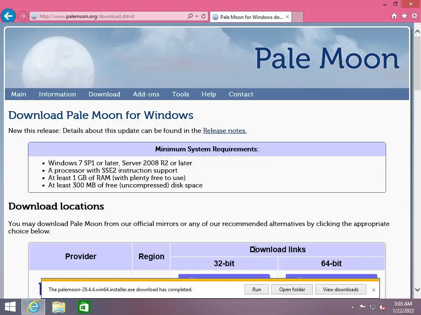Open Favorites with the star icon
The width and height of the screenshot is (421, 315).
[x=404, y=16]
